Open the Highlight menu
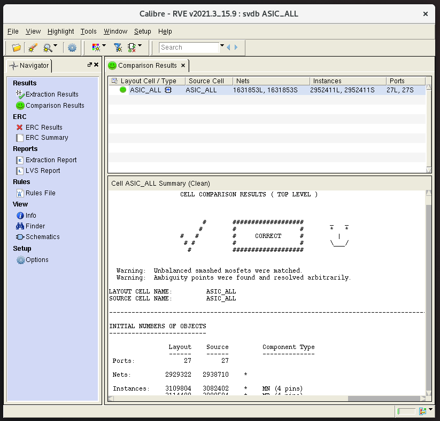 (x=60, y=31)
